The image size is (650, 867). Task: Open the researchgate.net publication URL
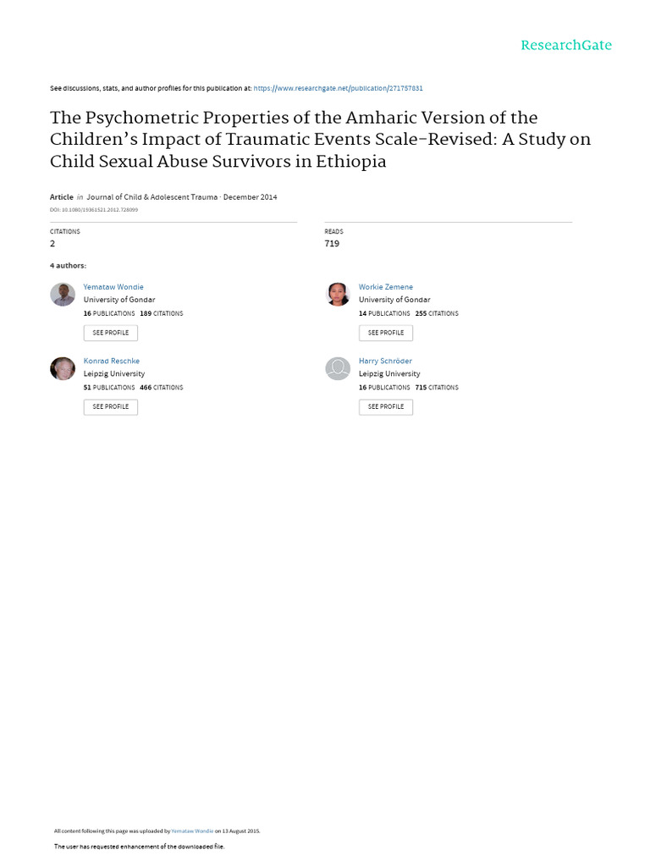339,88
